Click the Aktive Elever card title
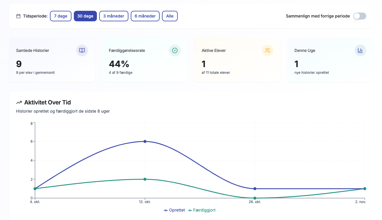The height and width of the screenshot is (220, 382). coord(214,50)
